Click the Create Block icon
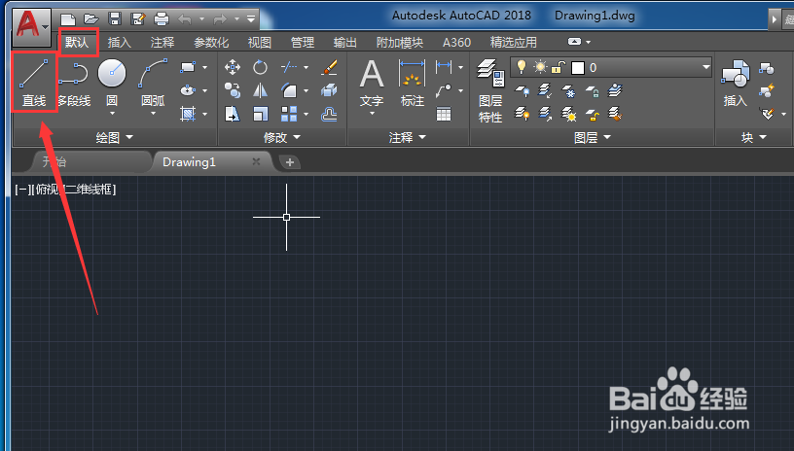Screen dimensions: 794x451 tap(767, 68)
